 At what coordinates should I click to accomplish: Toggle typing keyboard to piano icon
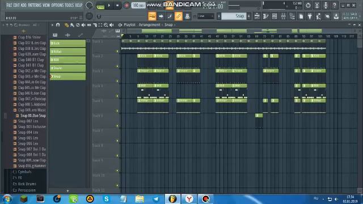(152, 16)
